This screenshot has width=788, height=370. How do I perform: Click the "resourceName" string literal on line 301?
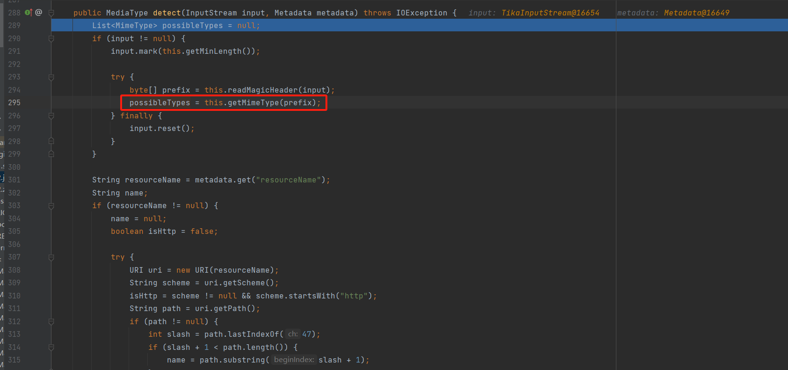[289, 180]
